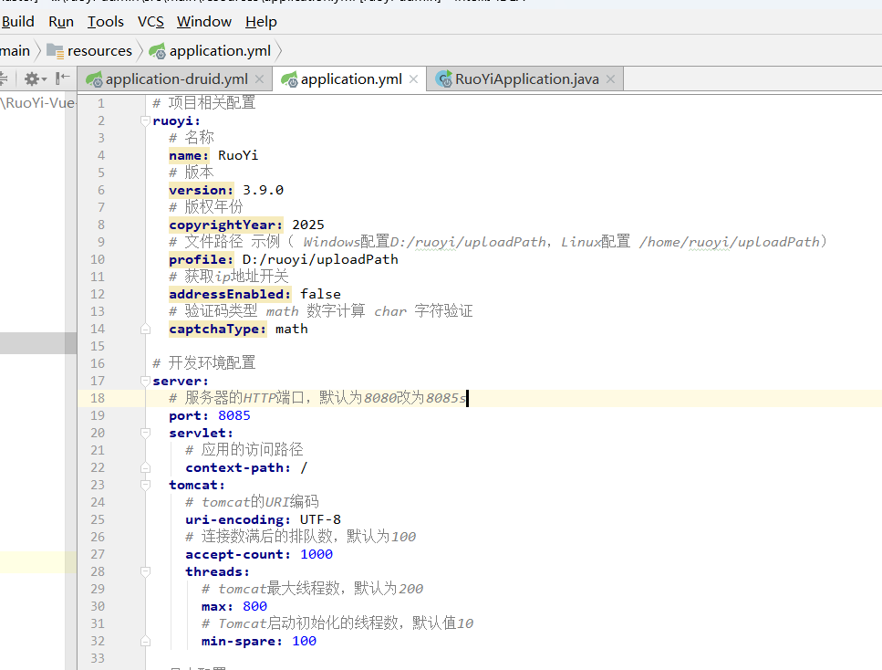882x670 pixels.
Task: Click the '# 应用的访问路径' comment
Action: [x=244, y=450]
